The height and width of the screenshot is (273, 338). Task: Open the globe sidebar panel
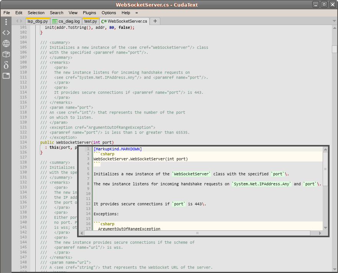(x=6, y=43)
